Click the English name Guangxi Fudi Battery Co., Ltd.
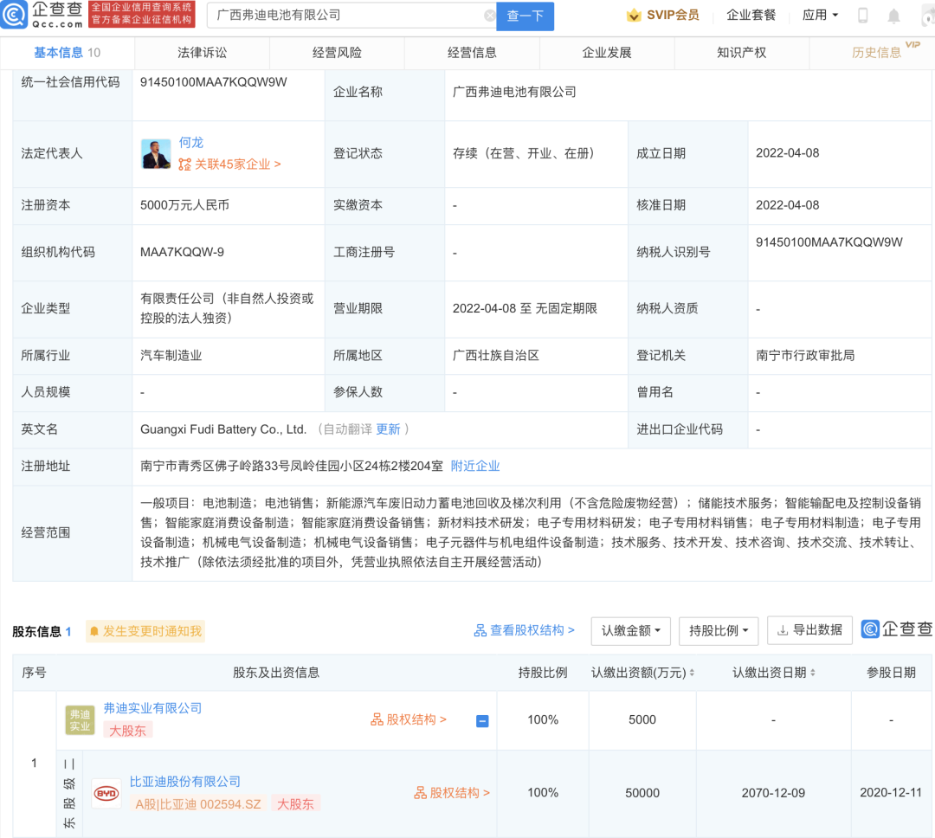The width and height of the screenshot is (935, 838). click(223, 429)
